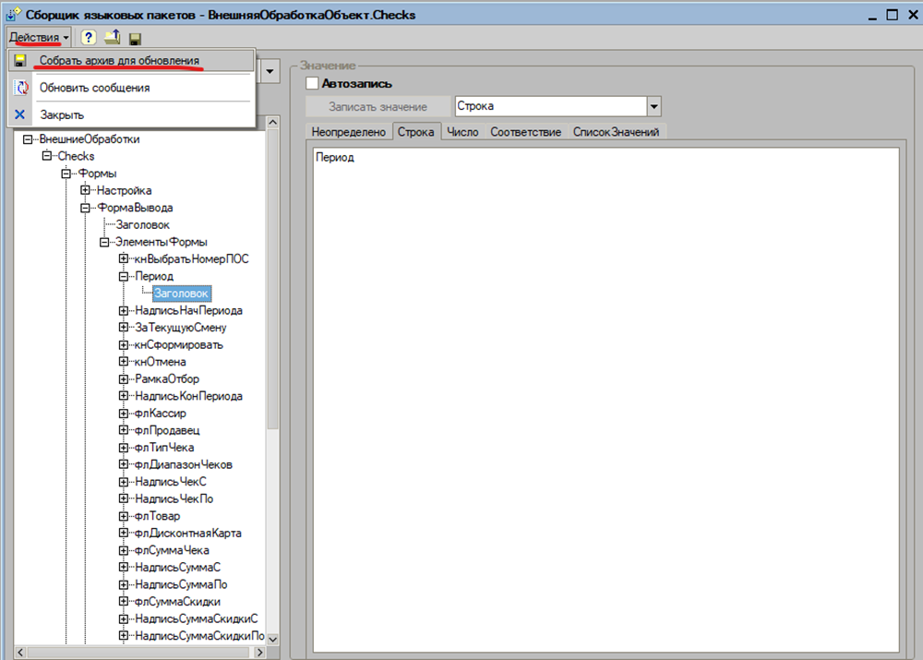This screenshot has width=923, height=660.
Task: Expand the Настройка tree node
Action: [85, 190]
